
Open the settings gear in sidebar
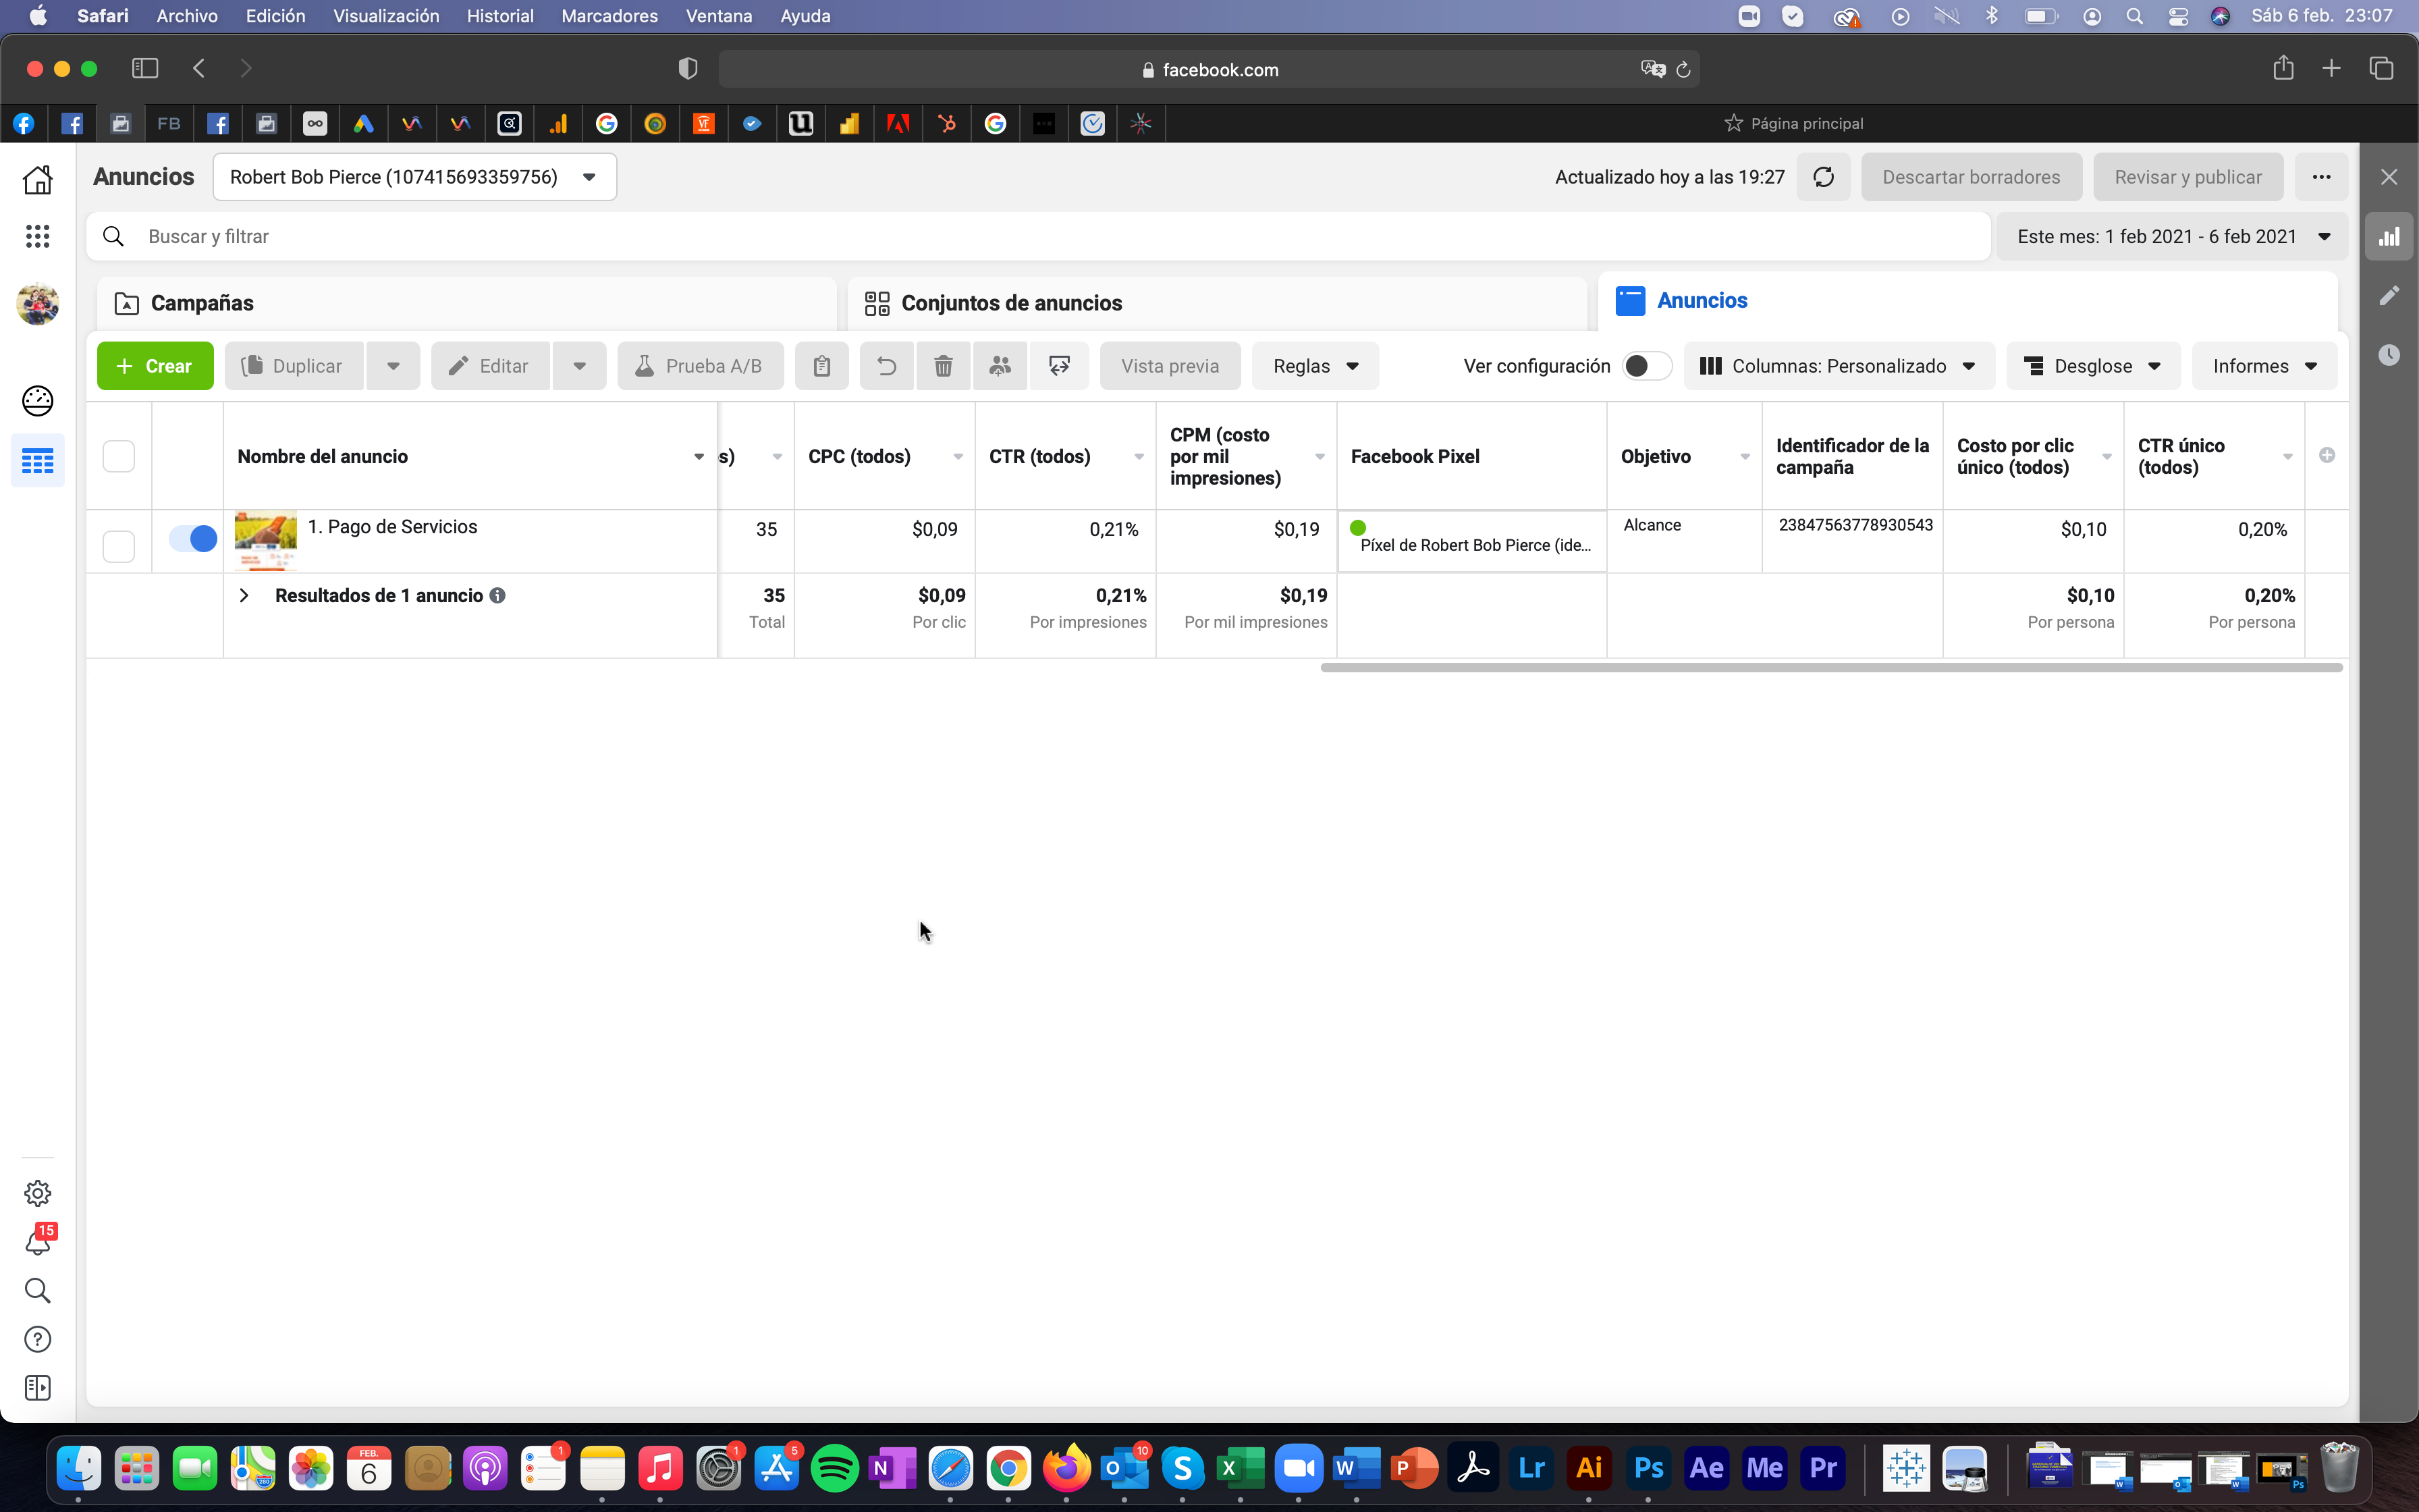click(x=38, y=1193)
